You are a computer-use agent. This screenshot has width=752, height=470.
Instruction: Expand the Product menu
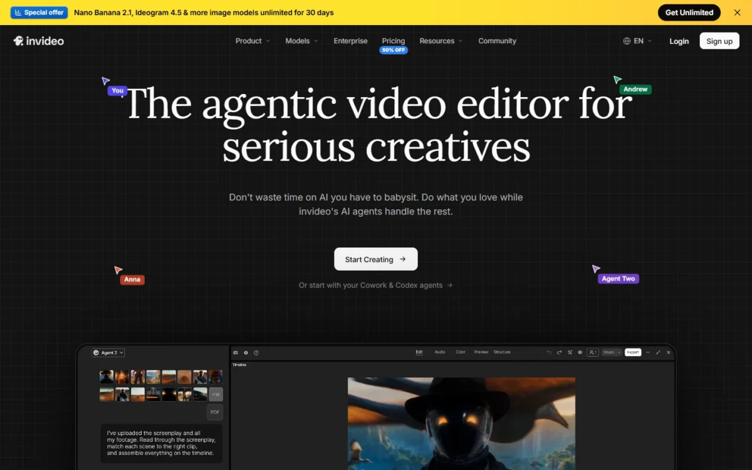pos(253,41)
